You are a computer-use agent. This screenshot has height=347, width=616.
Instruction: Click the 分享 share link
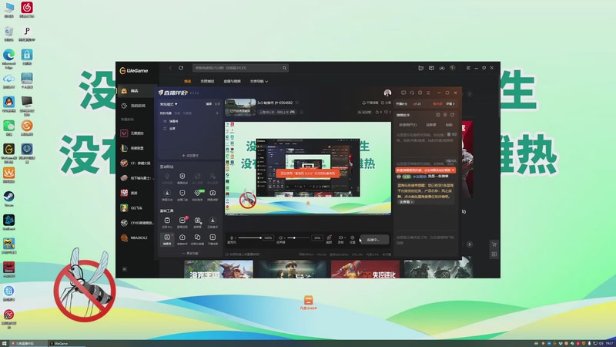point(386,103)
